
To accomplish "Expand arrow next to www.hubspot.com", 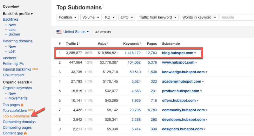I will (196, 62).
